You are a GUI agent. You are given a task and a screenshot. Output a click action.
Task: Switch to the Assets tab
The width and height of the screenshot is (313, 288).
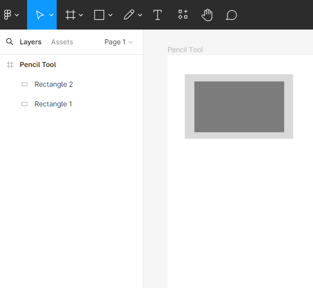[62, 42]
